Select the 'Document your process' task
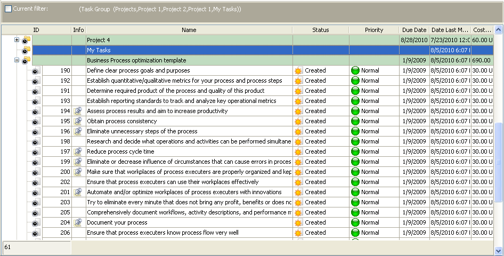This screenshot has height=256, width=504. [117, 222]
